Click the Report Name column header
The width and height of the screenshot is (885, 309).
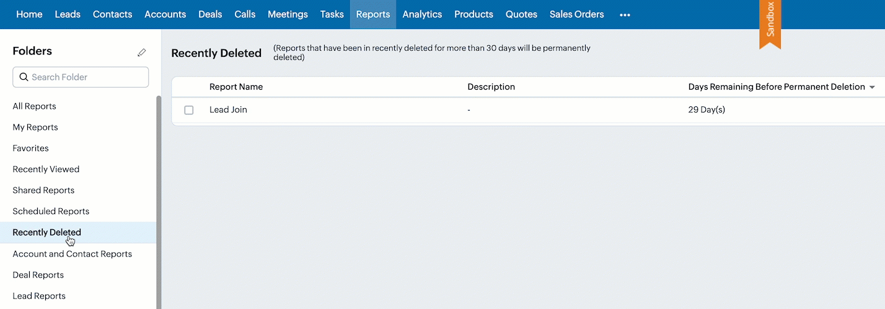coord(236,87)
